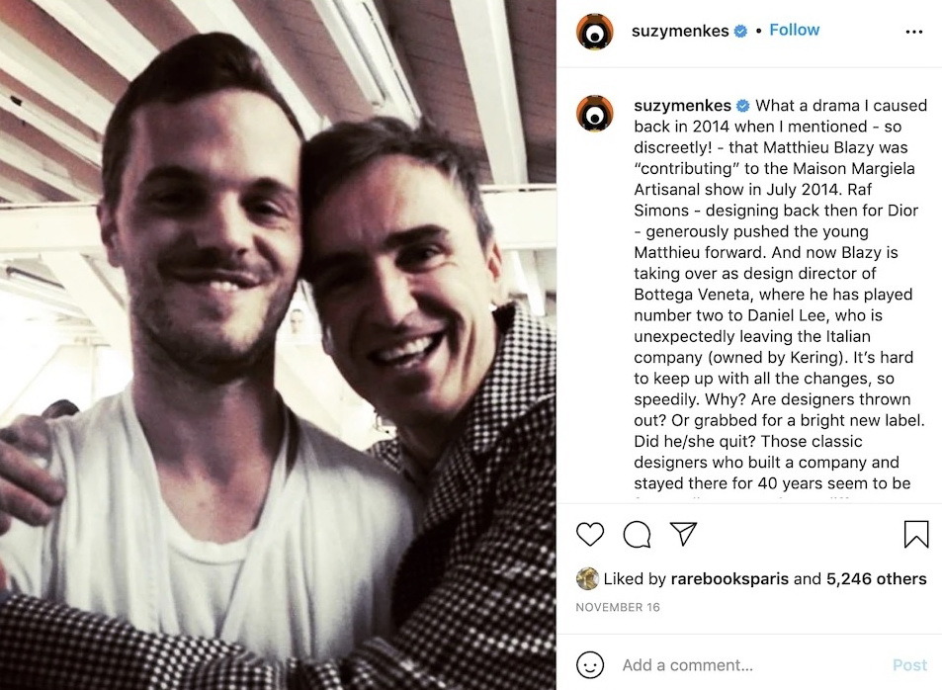This screenshot has height=690, width=942.
Task: Click the rarebooksparis liker avatar thumbnail
Action: [x=587, y=578]
